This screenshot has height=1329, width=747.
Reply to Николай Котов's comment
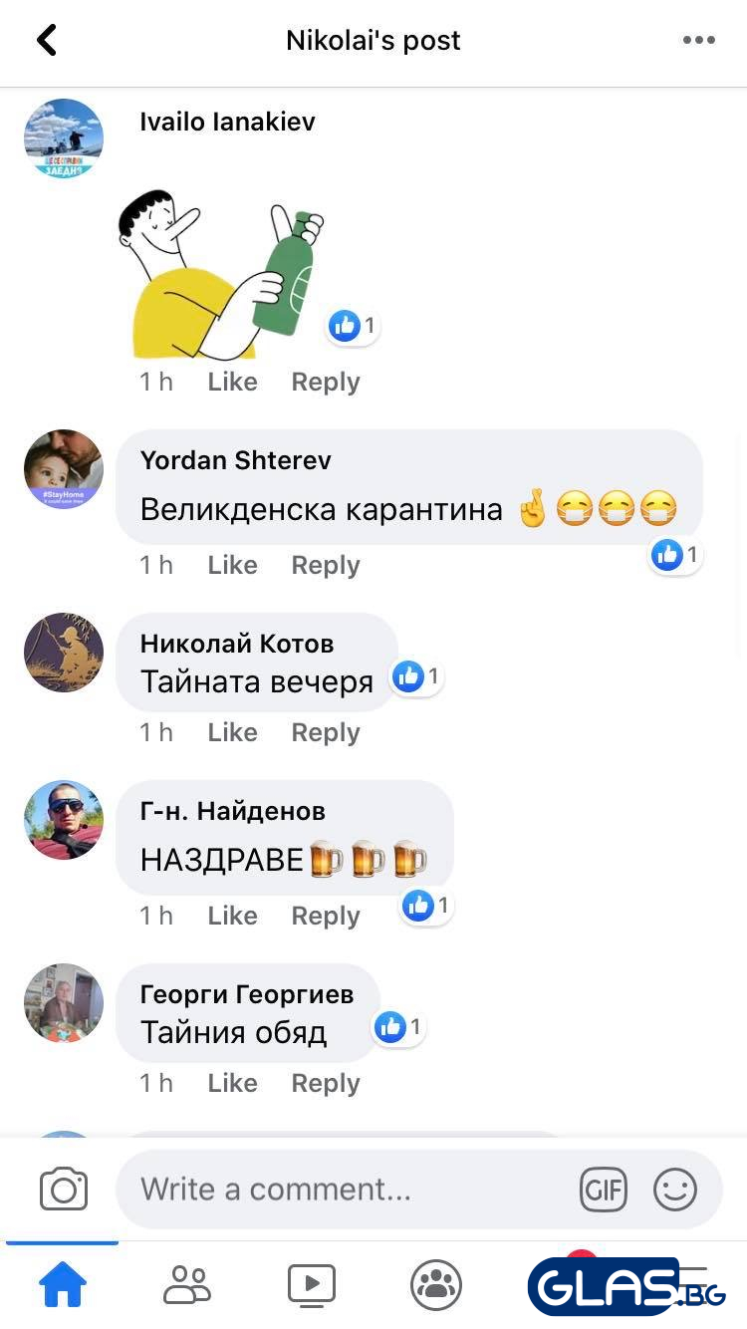tap(325, 732)
